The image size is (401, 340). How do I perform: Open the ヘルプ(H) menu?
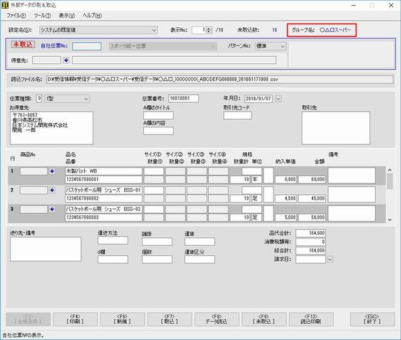pos(92,15)
